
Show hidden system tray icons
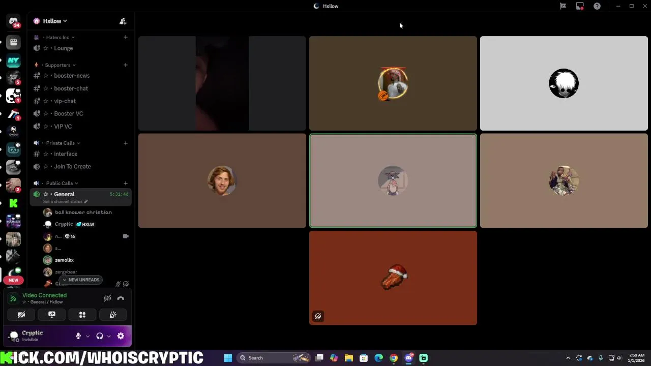[568, 358]
